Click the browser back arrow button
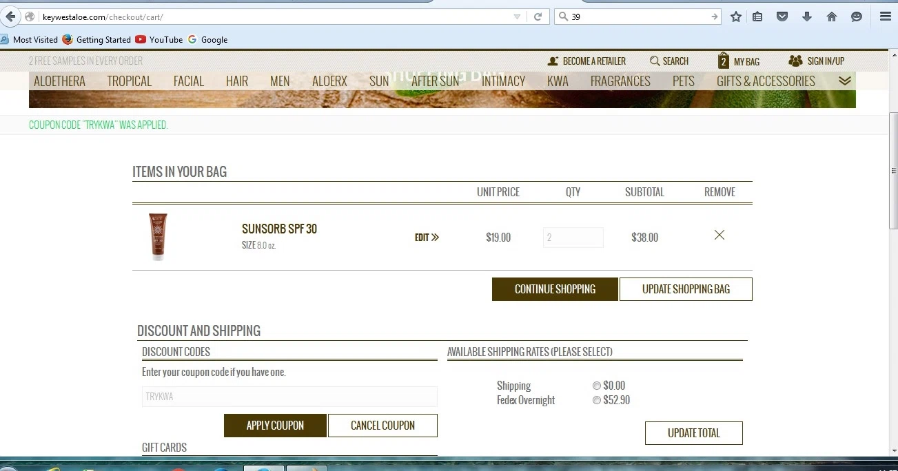Screen dimensions: 898x471 pos(10,17)
